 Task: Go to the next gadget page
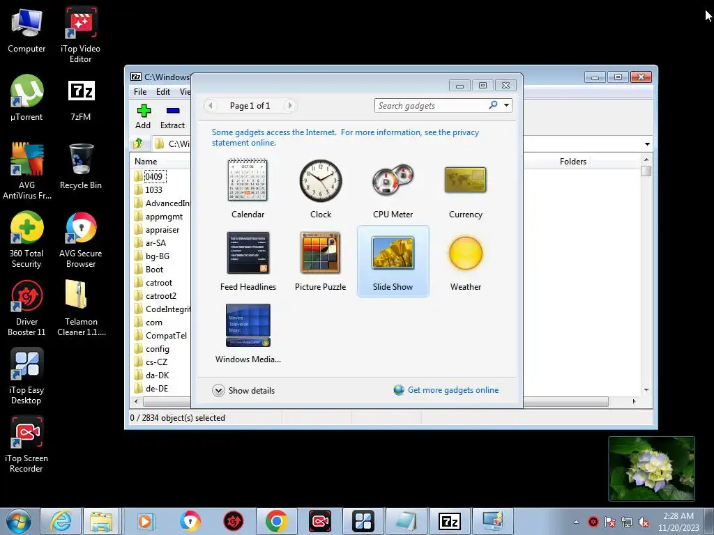(289, 106)
